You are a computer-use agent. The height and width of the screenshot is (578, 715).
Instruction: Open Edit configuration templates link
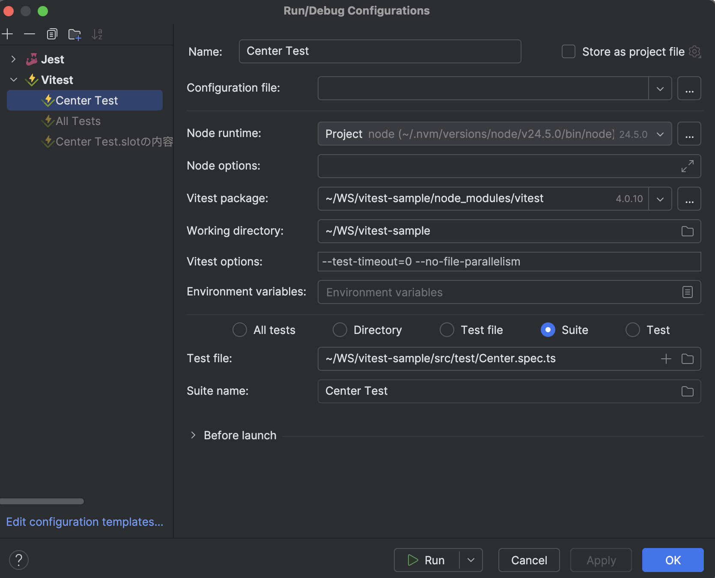pyautogui.click(x=85, y=522)
